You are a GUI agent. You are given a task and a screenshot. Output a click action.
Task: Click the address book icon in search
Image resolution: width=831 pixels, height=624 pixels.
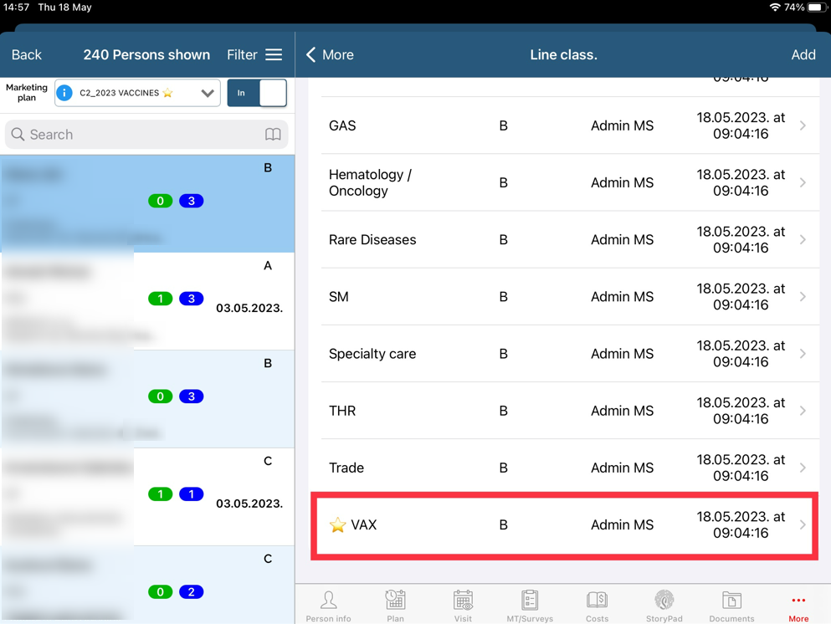pyautogui.click(x=273, y=135)
